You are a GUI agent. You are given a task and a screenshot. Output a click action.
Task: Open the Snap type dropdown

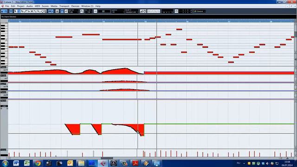104,11
